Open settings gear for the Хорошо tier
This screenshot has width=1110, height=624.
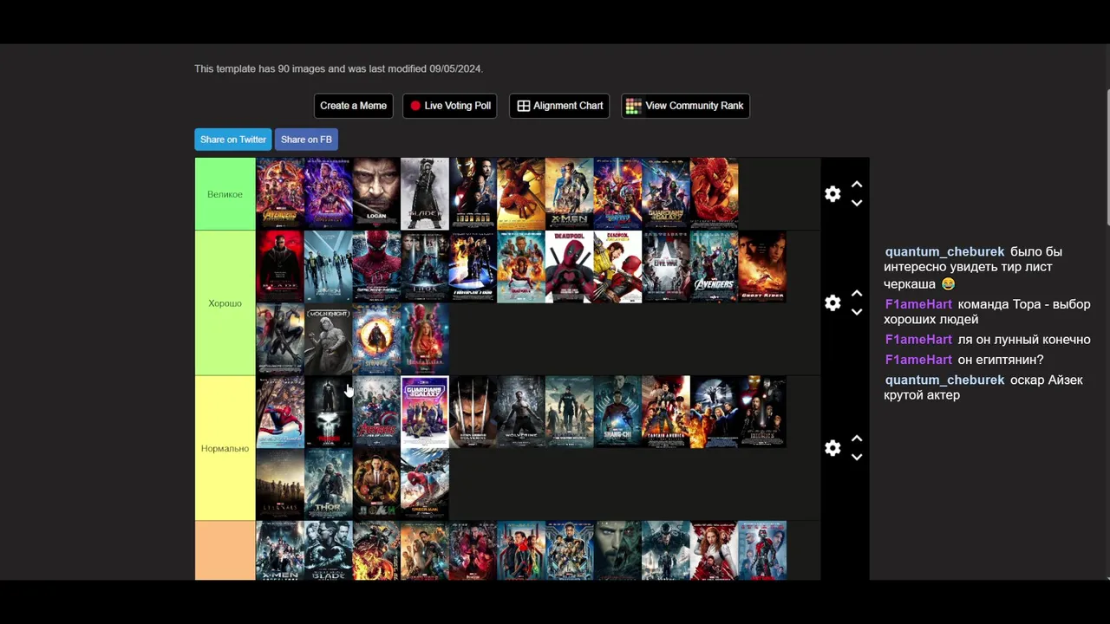pos(832,303)
